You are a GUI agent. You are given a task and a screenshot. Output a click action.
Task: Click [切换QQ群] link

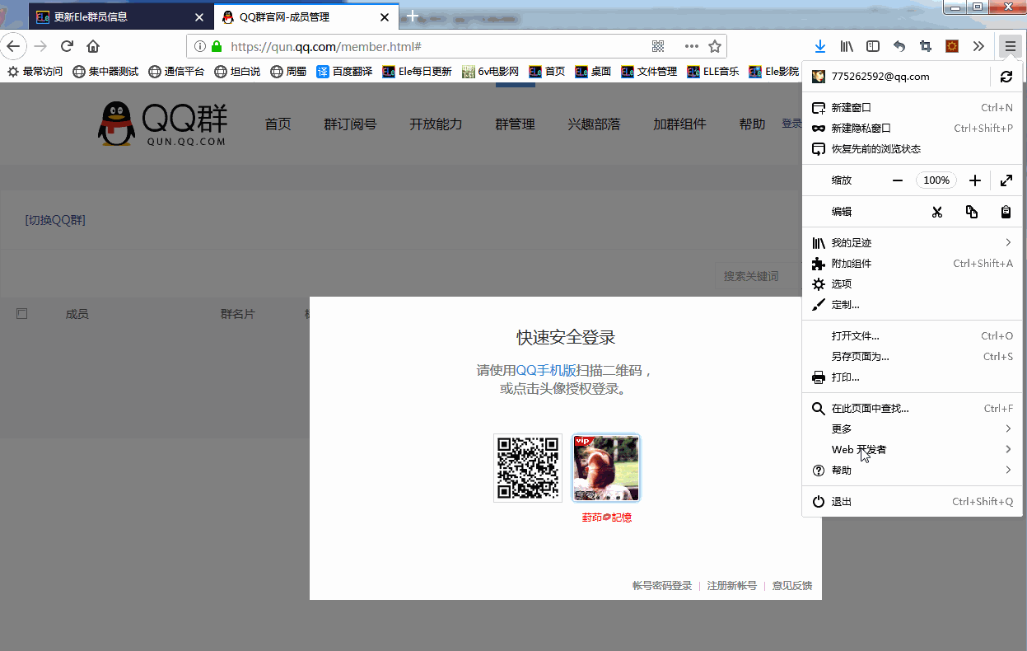pos(55,220)
